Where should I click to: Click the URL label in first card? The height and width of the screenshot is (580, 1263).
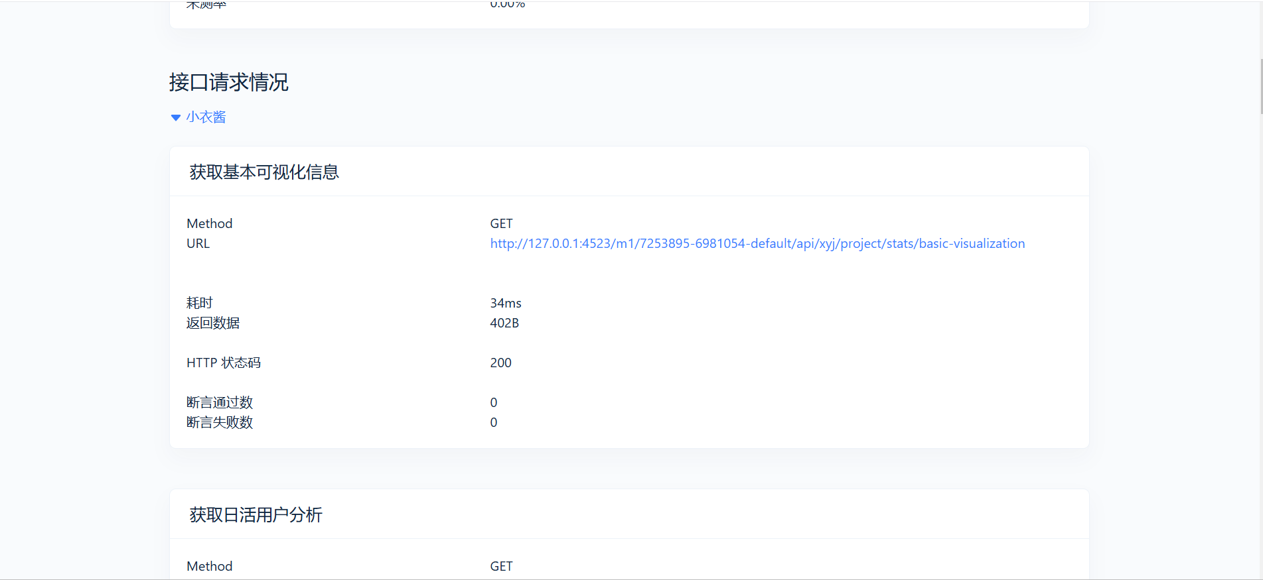click(198, 243)
